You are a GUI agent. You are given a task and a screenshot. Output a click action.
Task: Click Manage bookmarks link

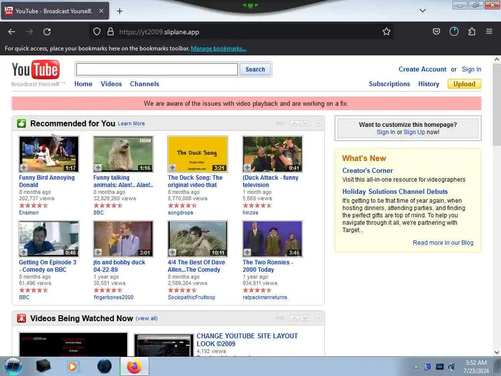[x=219, y=48]
